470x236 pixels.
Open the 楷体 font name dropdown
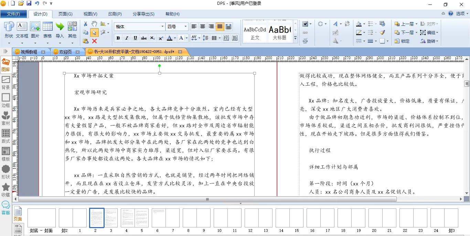(162, 26)
